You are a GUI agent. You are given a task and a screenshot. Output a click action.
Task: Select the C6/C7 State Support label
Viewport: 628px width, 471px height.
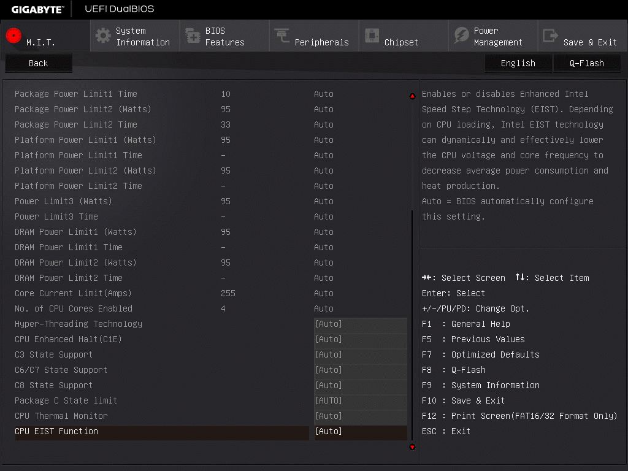61,370
